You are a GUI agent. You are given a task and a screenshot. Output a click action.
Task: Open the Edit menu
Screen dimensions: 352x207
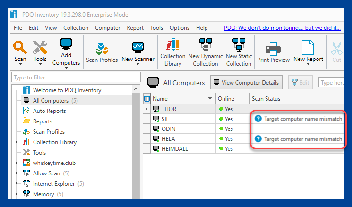coord(34,28)
